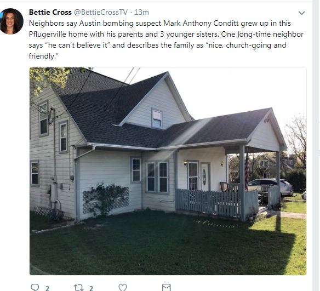320x291 pixels.
Task: Click the page's vertical scrollbar track
Action: pyautogui.click(x=316, y=146)
